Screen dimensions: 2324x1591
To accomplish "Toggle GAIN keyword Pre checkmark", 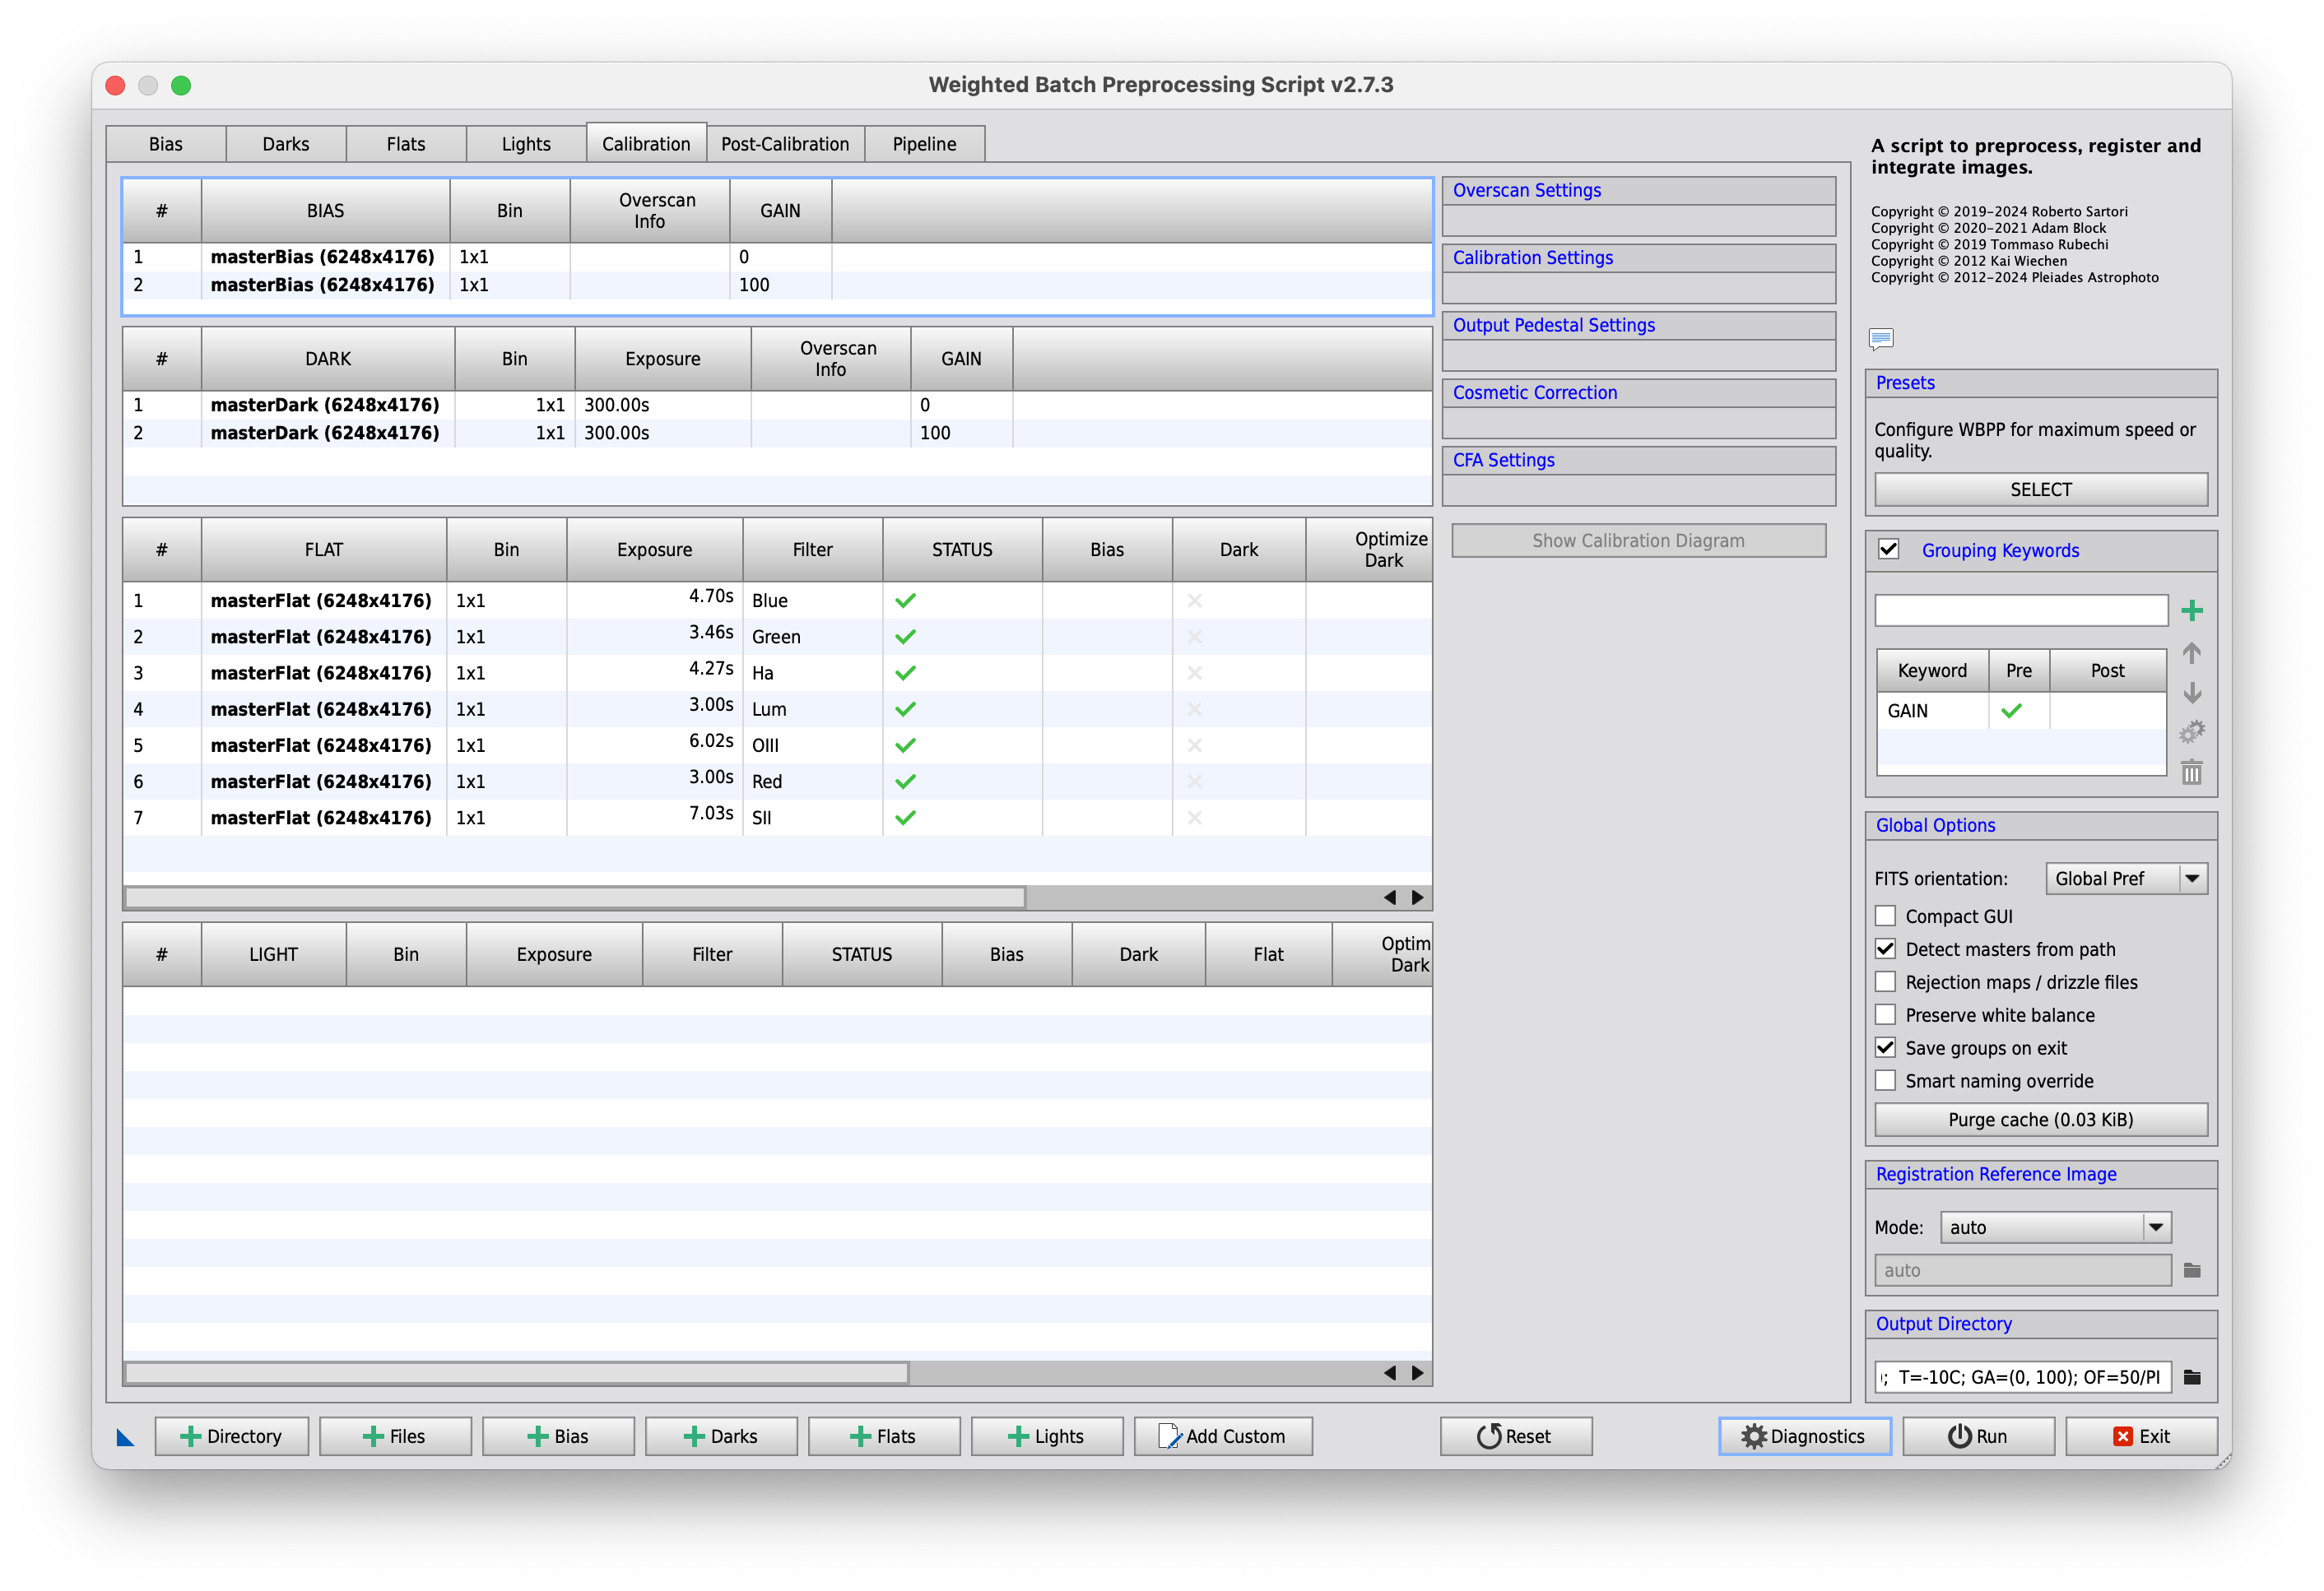I will [2012, 711].
